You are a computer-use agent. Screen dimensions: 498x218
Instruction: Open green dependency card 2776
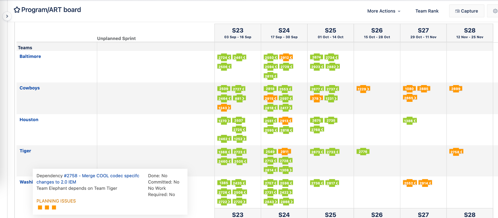363,152
